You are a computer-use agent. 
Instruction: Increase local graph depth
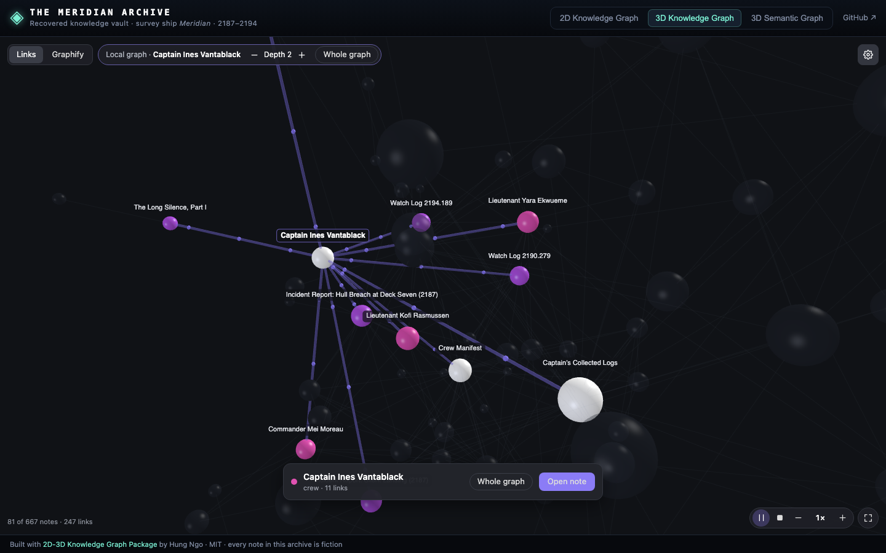301,55
